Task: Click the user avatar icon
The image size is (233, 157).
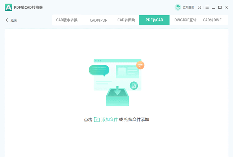Action: coord(178,7)
